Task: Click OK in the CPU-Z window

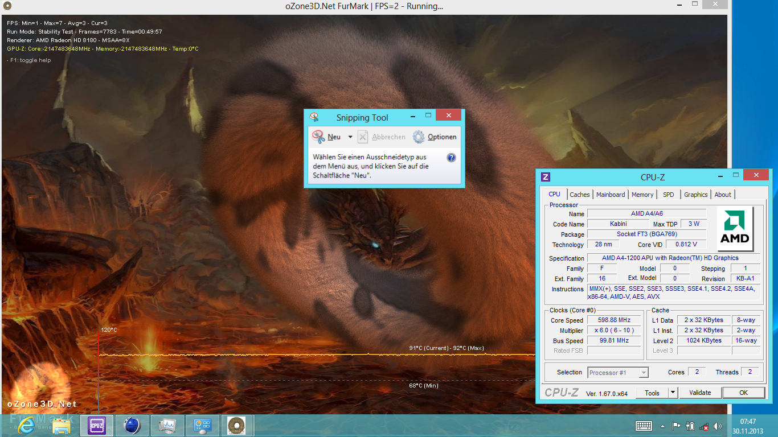Action: pos(743,393)
